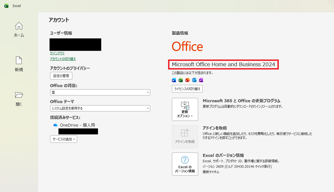The height and width of the screenshot is (192, 334).
Task: Go to ホーム (Home) in the sidebar
Action: (x=19, y=29)
